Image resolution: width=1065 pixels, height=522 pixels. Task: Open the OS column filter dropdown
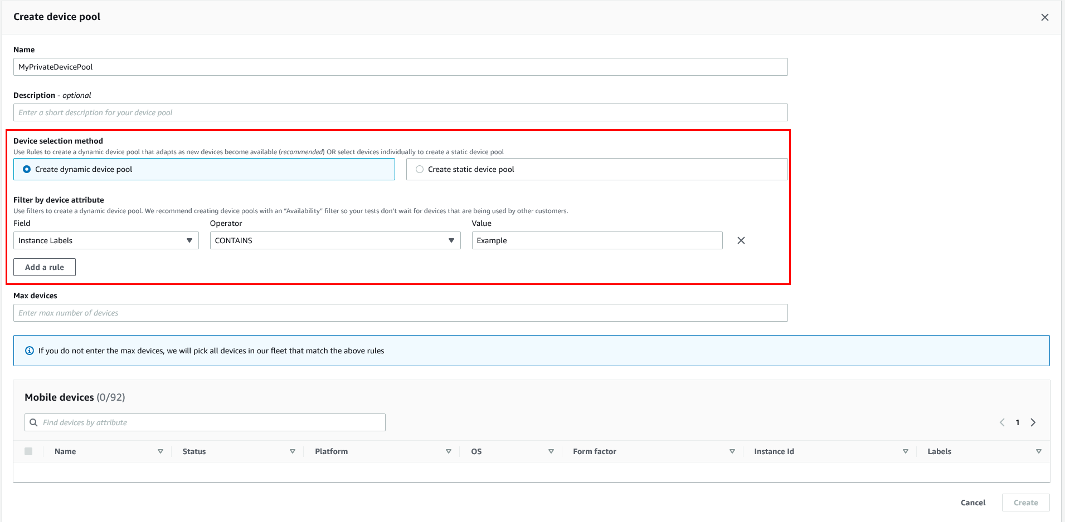click(x=551, y=451)
